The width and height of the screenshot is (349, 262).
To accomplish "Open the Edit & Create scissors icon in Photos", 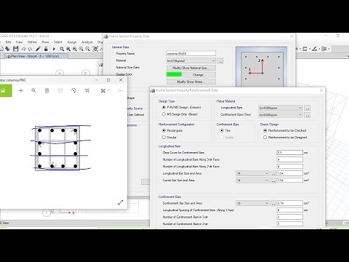I will pos(103,90).
